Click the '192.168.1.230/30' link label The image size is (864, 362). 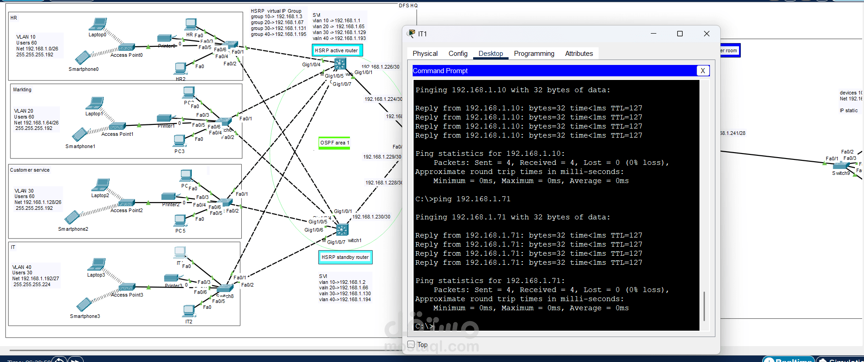371,217
